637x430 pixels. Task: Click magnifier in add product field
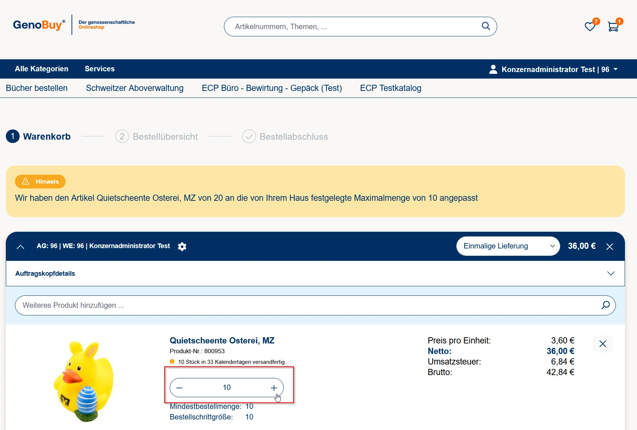pyautogui.click(x=605, y=305)
